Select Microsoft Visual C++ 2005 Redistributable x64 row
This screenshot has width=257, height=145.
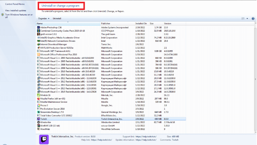coord(111,58)
